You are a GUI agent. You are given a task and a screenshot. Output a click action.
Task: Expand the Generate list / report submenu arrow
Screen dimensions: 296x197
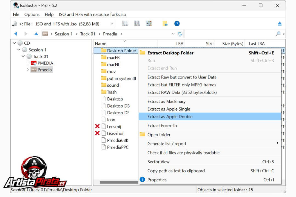(277, 143)
